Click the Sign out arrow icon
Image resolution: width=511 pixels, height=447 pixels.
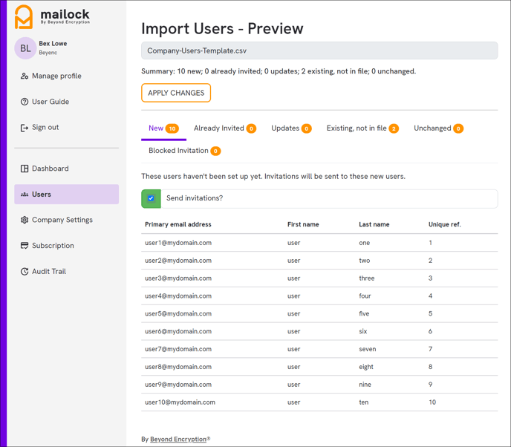click(25, 128)
